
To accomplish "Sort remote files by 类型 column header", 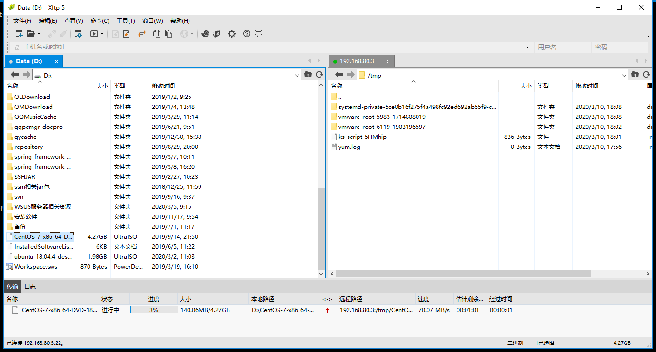I will point(553,86).
